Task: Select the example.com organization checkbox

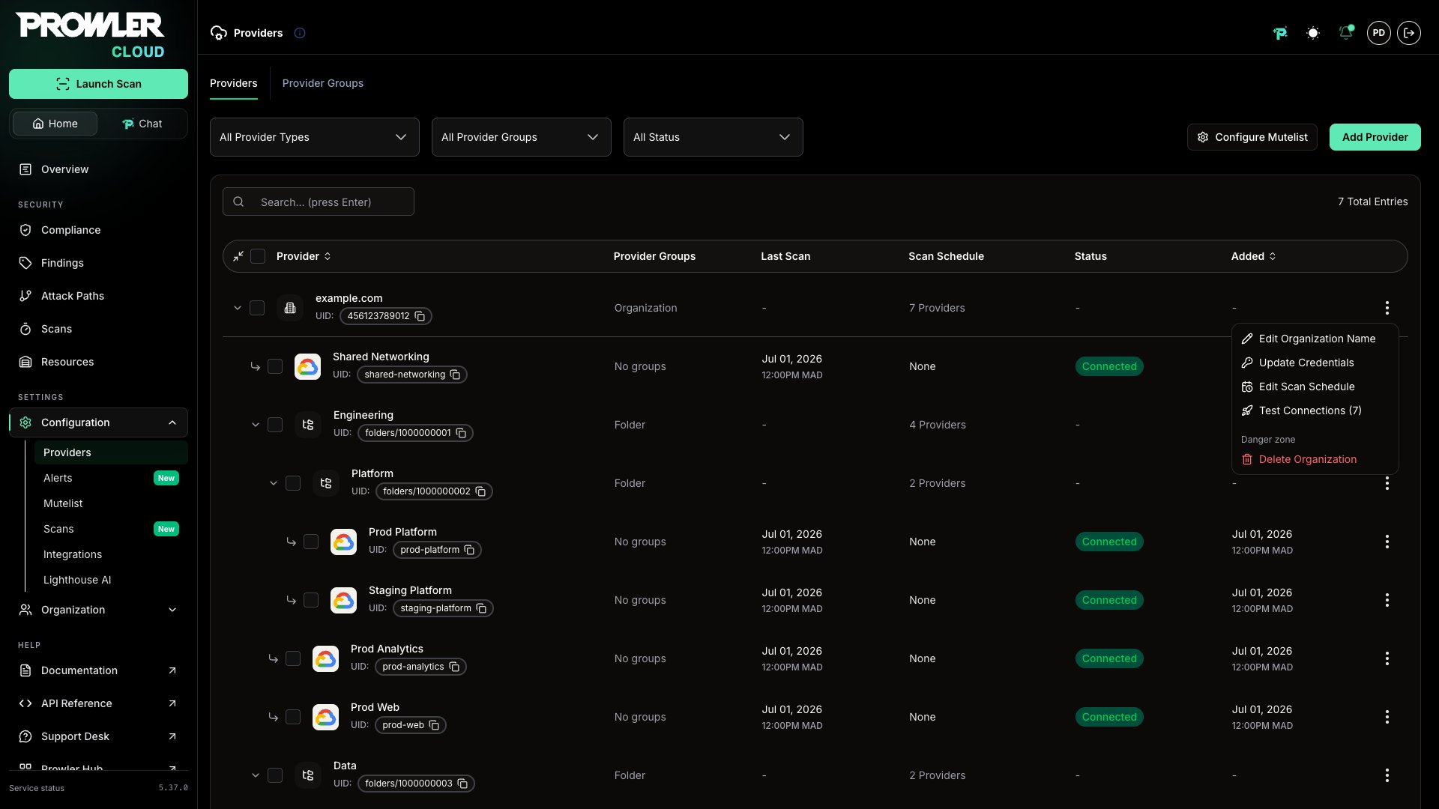Action: click(x=257, y=308)
